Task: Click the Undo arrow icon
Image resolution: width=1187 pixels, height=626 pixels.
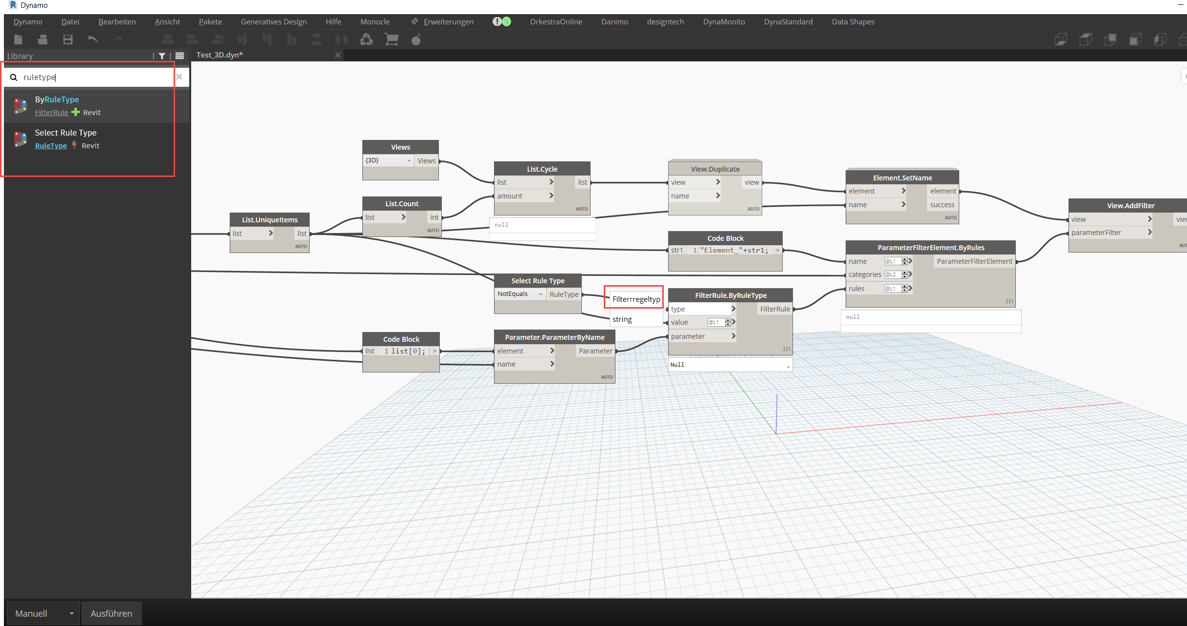Action: point(93,39)
